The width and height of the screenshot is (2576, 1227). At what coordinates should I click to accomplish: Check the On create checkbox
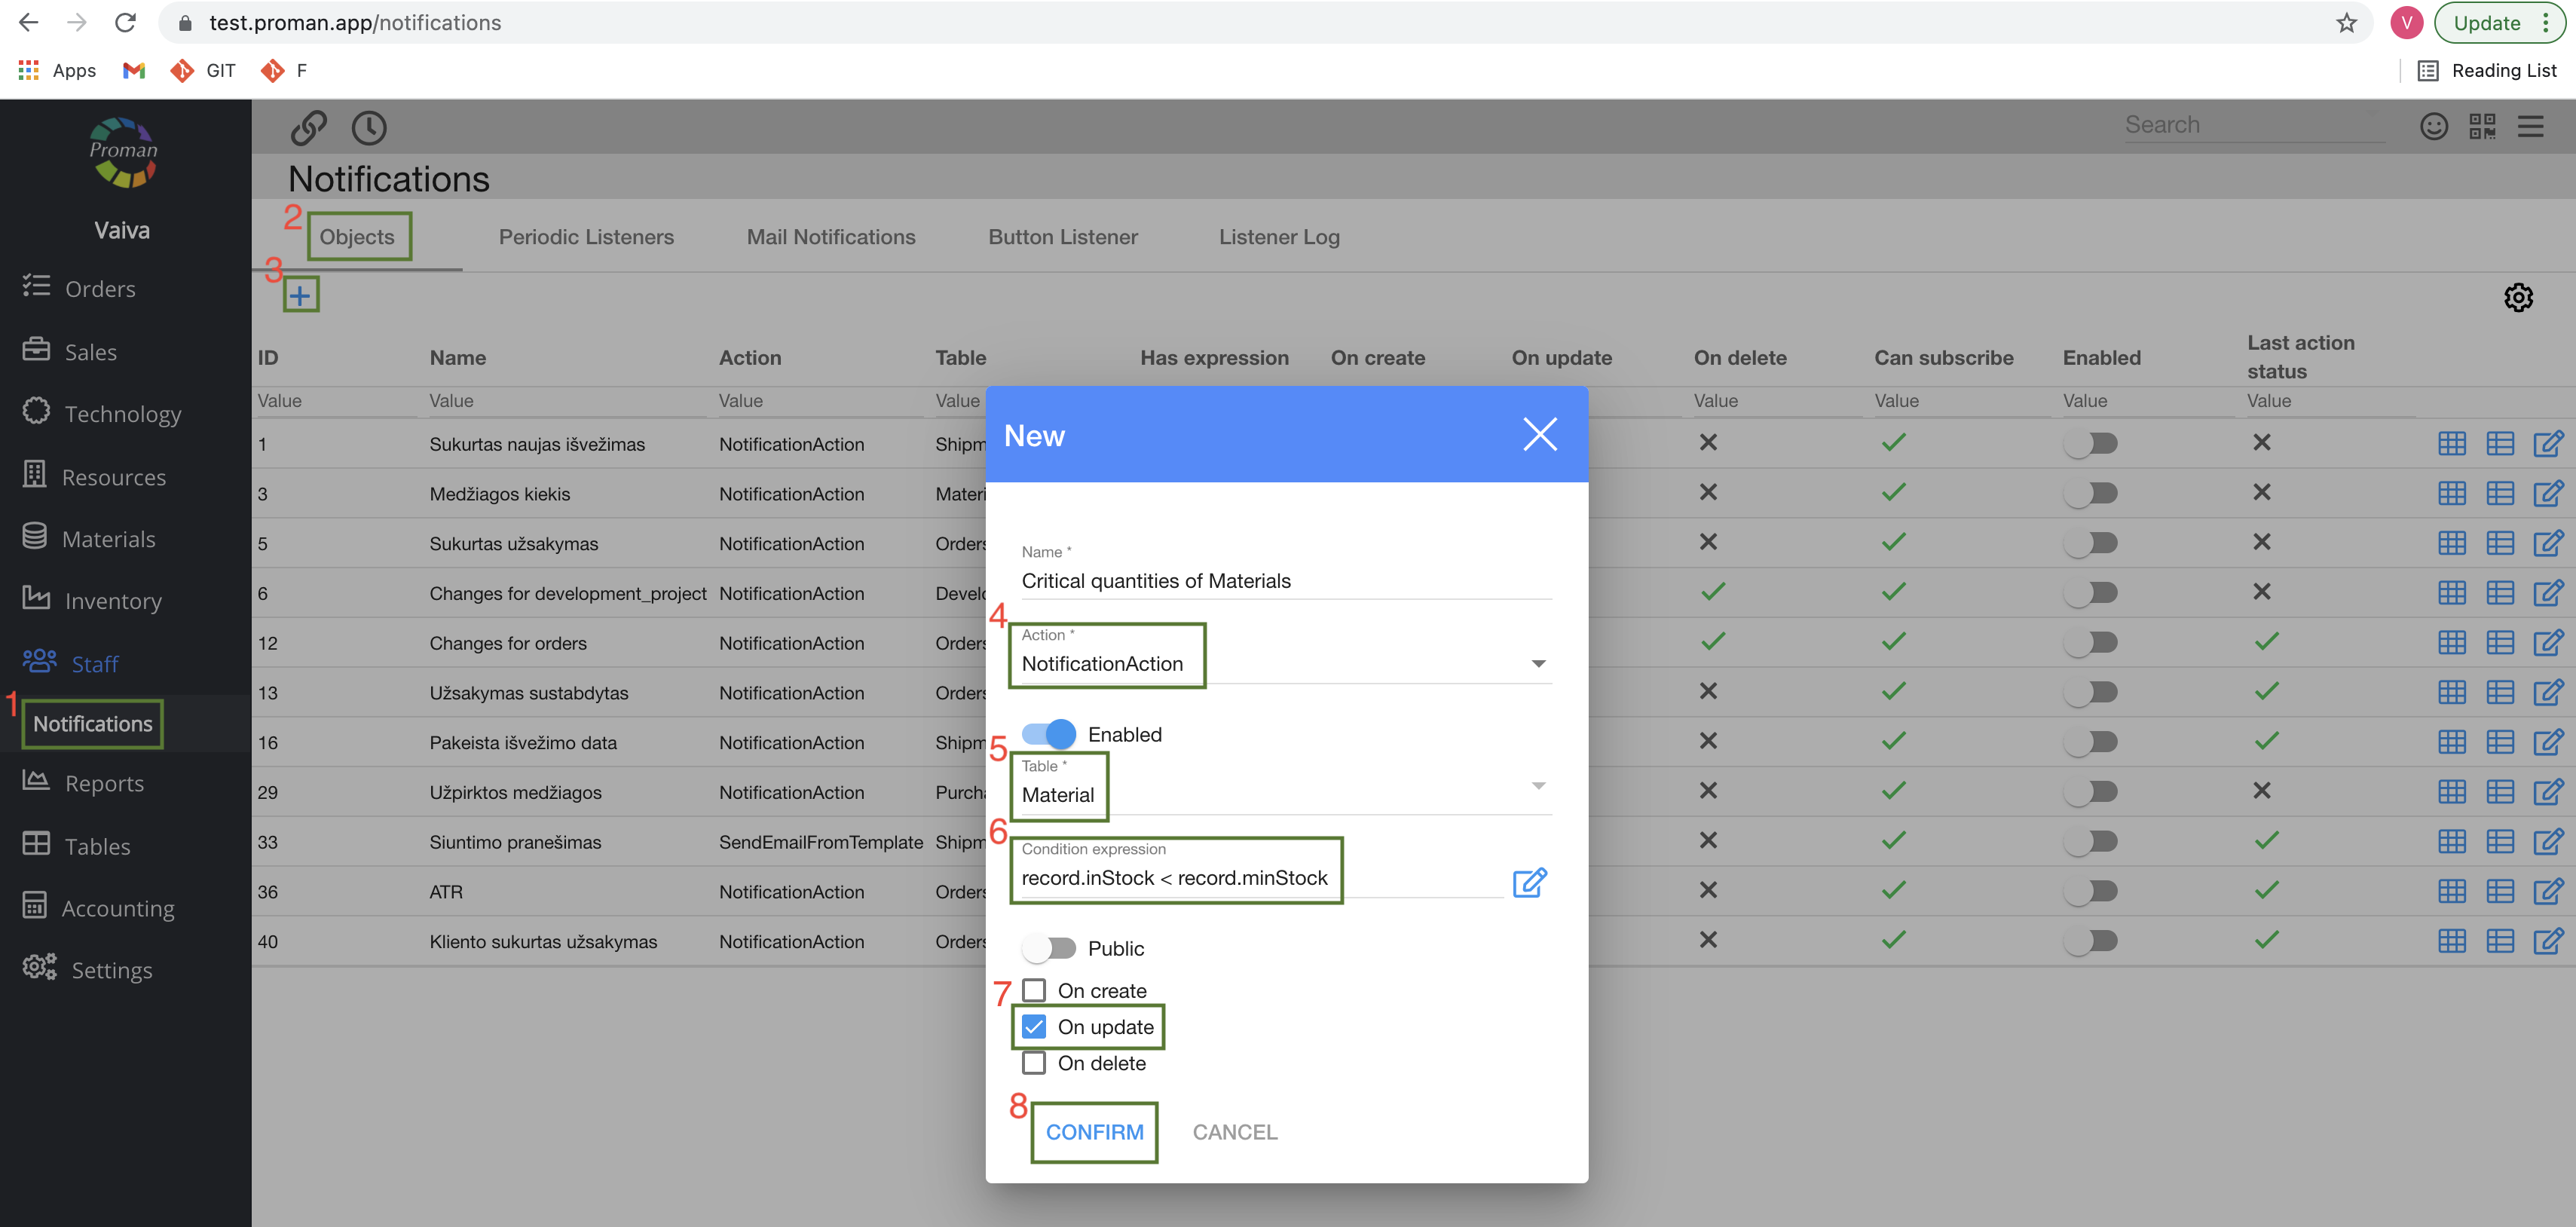(1034, 990)
